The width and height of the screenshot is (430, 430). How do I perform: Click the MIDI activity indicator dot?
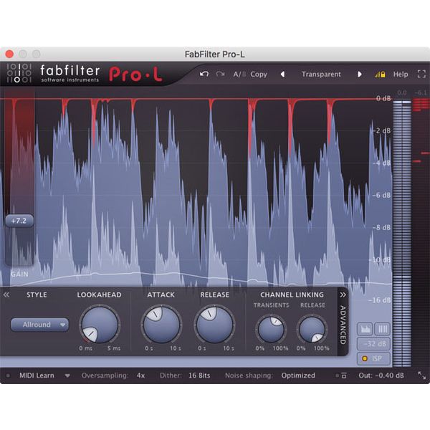[8, 376]
